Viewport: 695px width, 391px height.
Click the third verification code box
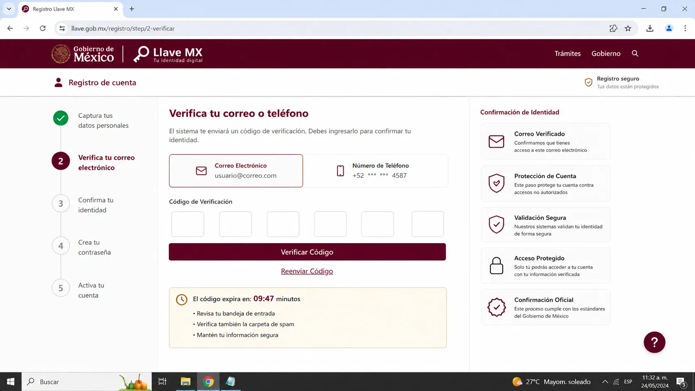283,224
